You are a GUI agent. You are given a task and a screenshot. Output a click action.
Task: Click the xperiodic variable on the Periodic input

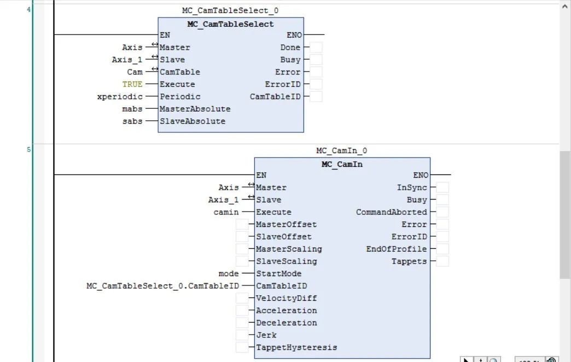[x=121, y=96]
